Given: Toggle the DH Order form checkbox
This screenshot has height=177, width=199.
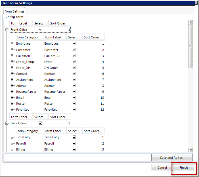Looking at the screenshot, I should pos(74,67).
